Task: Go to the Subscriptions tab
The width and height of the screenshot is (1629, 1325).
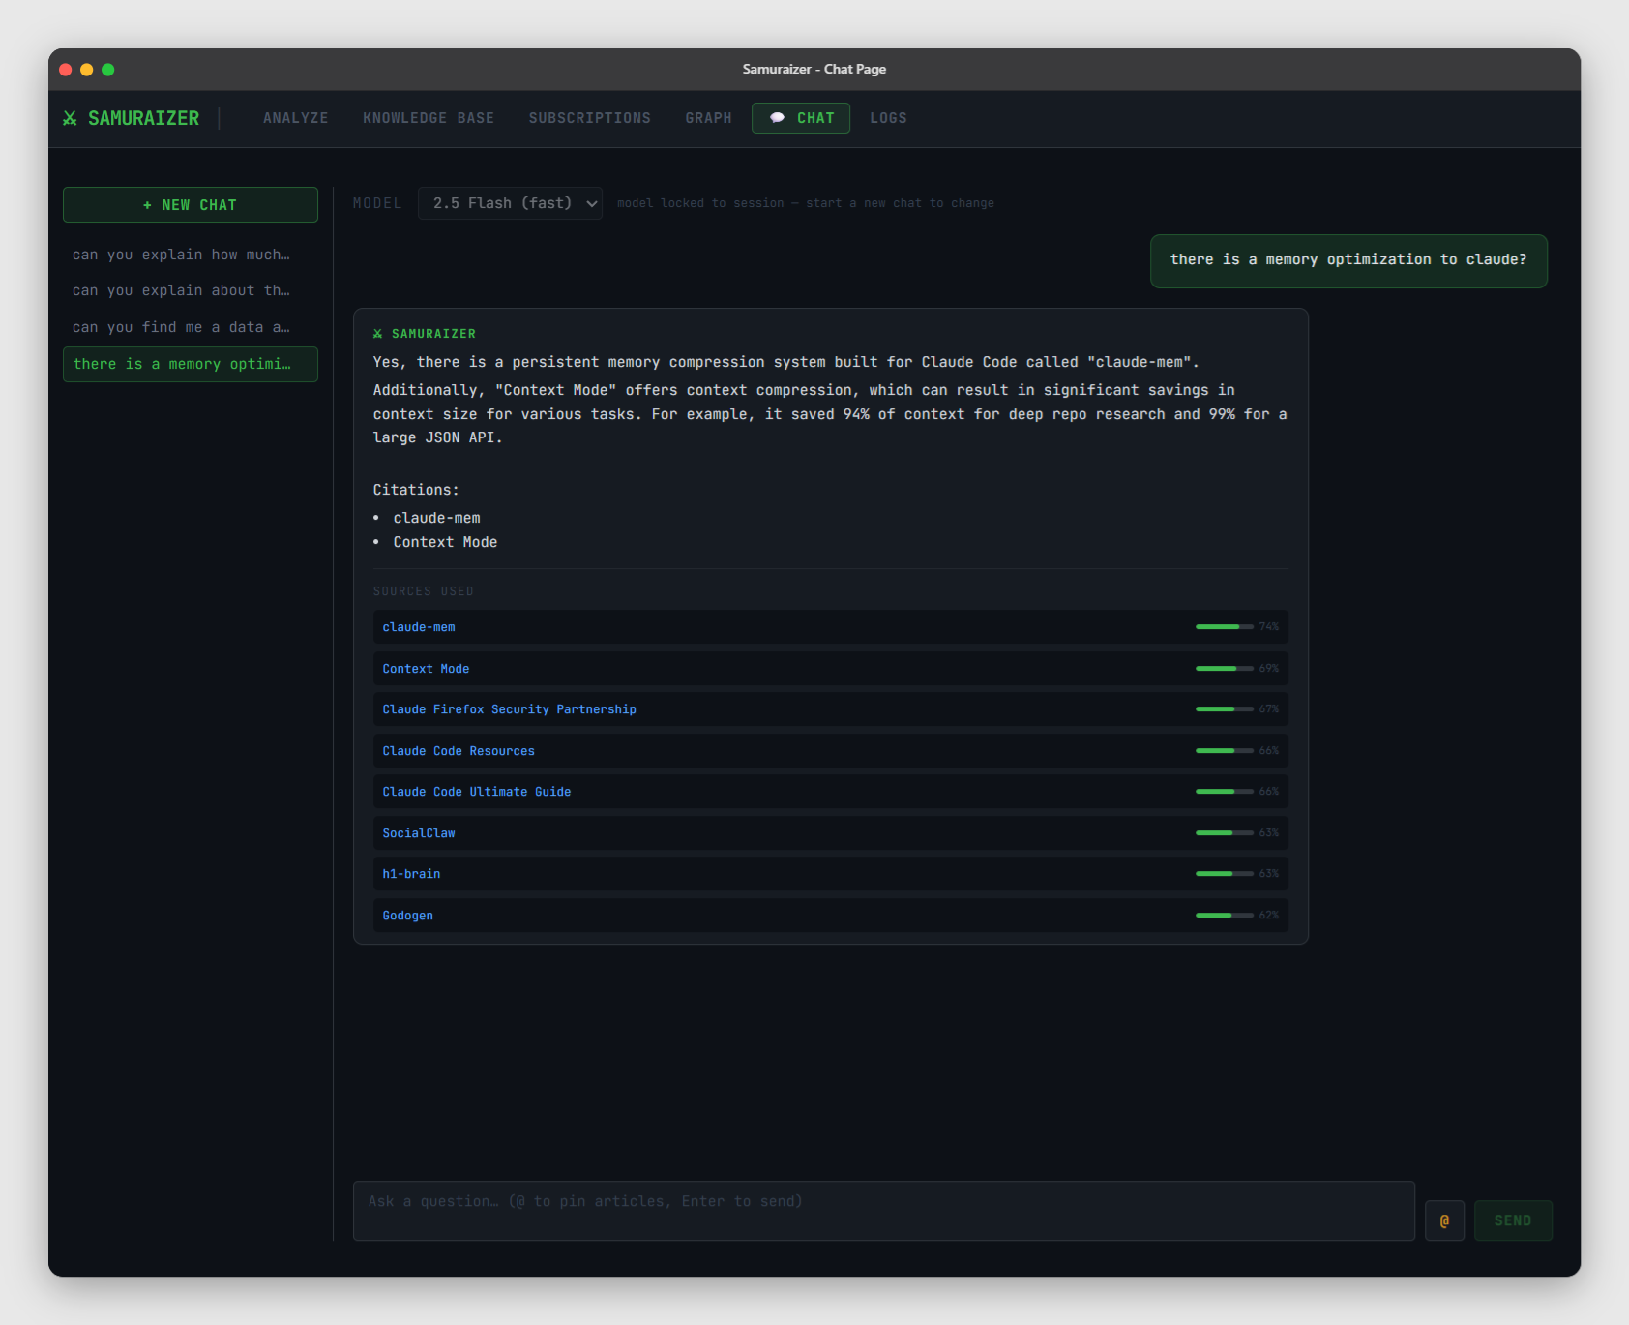Action: point(590,118)
